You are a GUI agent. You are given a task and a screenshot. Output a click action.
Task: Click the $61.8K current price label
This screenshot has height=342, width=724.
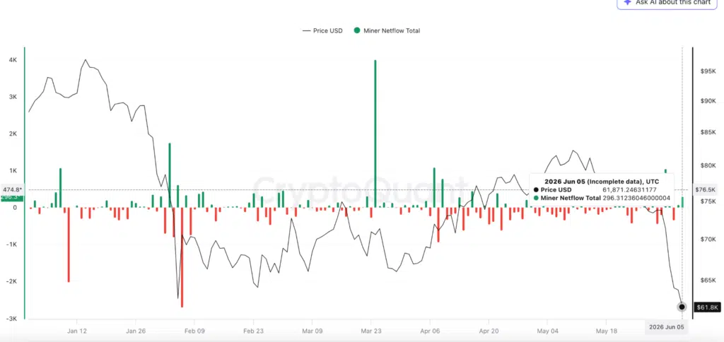pyautogui.click(x=706, y=307)
